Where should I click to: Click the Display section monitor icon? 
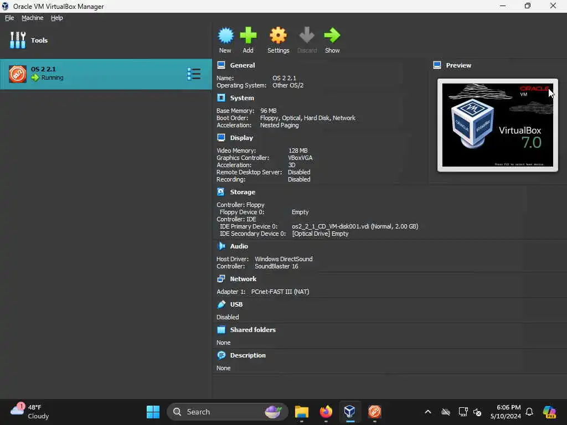(221, 138)
